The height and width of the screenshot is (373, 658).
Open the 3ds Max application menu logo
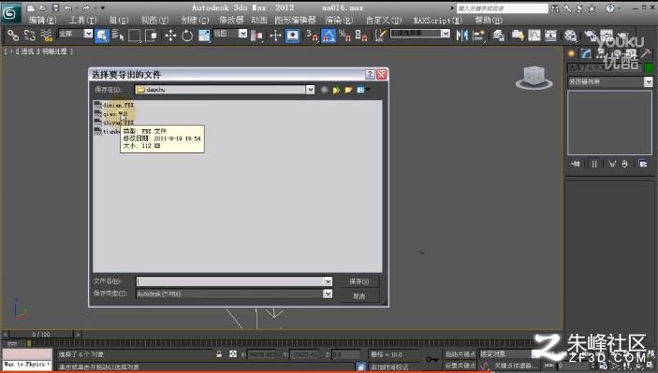pyautogui.click(x=10, y=12)
